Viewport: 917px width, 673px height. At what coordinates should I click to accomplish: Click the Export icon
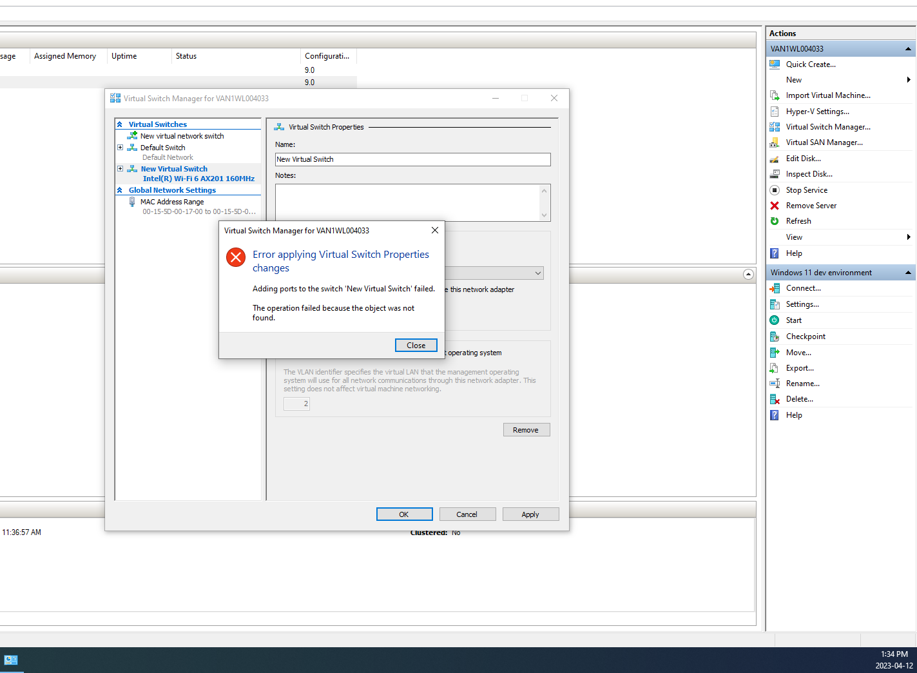pyautogui.click(x=775, y=368)
